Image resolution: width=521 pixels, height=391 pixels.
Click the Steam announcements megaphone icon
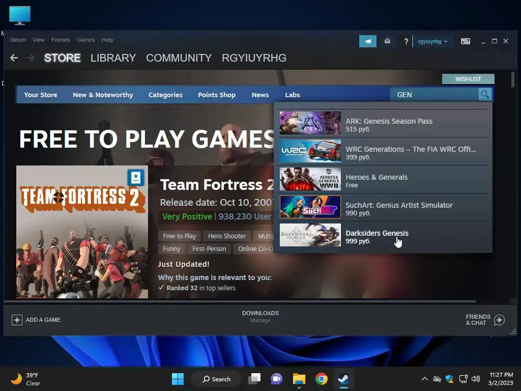(x=367, y=41)
